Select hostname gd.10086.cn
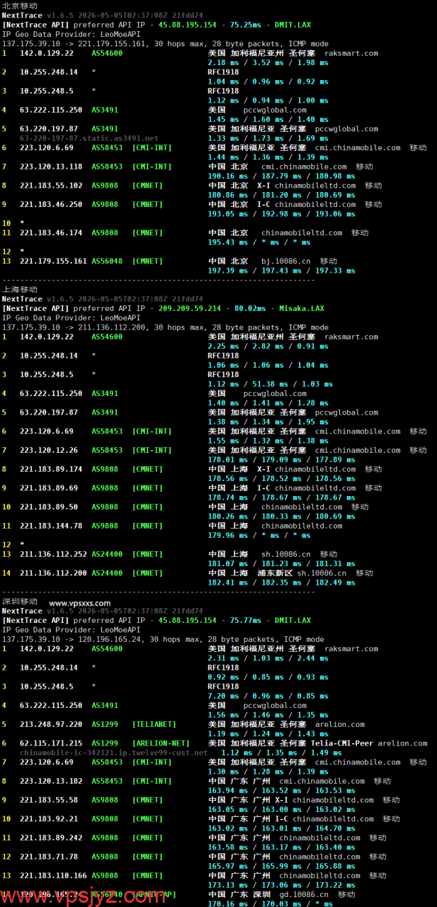Image resolution: width=437 pixels, height=907 pixels. [305, 894]
